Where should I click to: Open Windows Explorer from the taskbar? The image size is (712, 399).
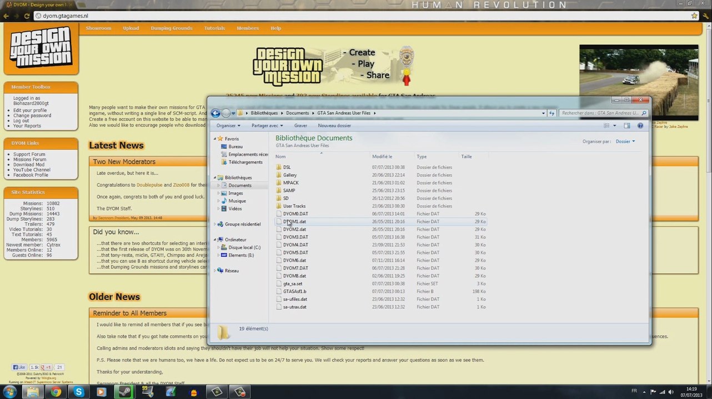point(33,392)
